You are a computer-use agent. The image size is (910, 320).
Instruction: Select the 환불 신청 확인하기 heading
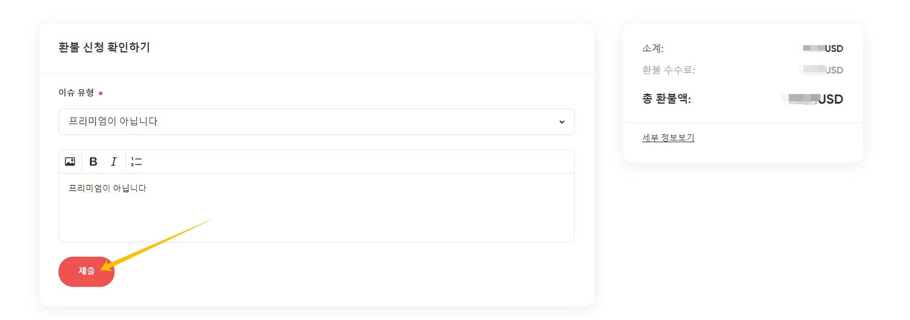tap(104, 48)
